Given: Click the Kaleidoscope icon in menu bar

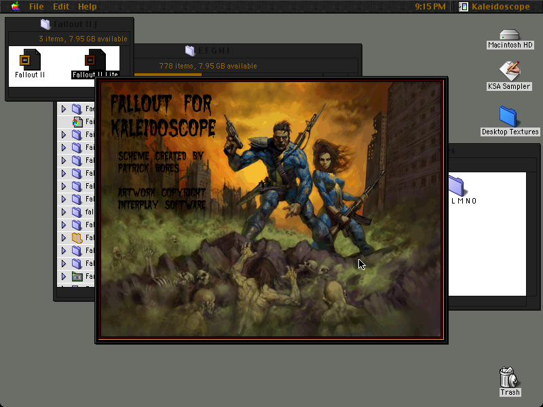Looking at the screenshot, I should [464, 7].
